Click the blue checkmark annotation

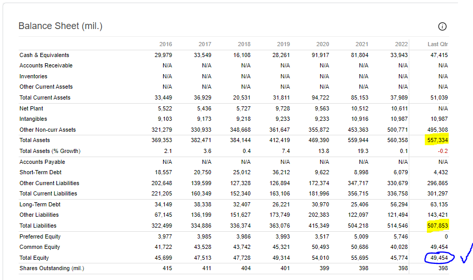(466, 253)
